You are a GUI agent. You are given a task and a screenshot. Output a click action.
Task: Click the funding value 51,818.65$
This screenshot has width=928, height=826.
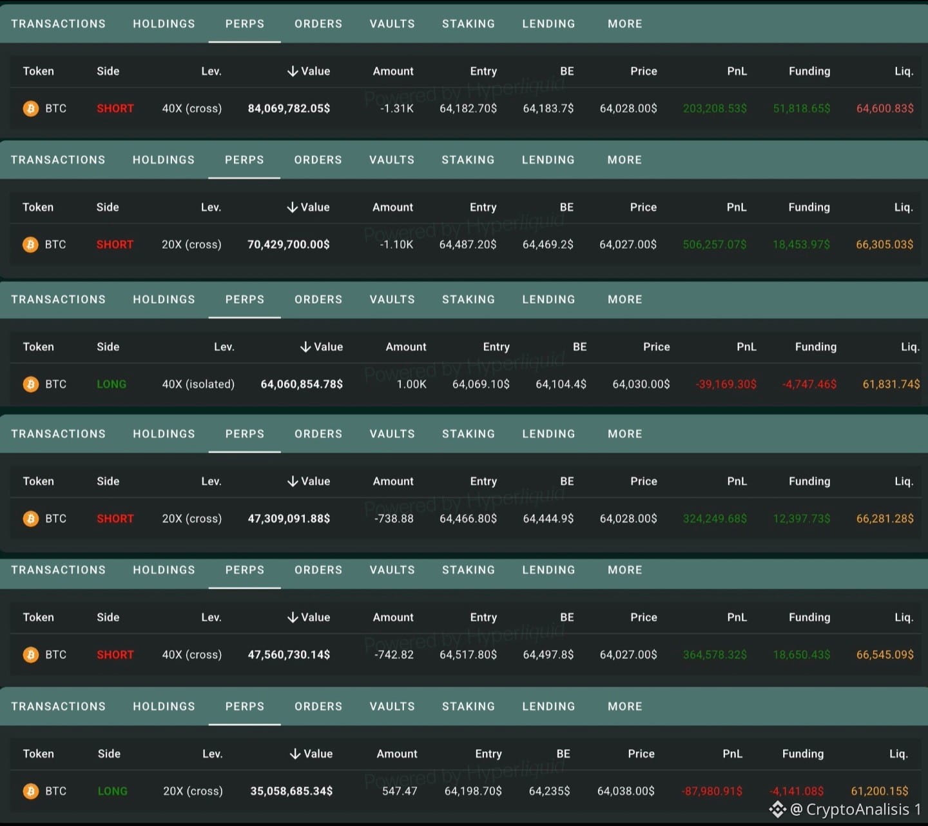[802, 108]
